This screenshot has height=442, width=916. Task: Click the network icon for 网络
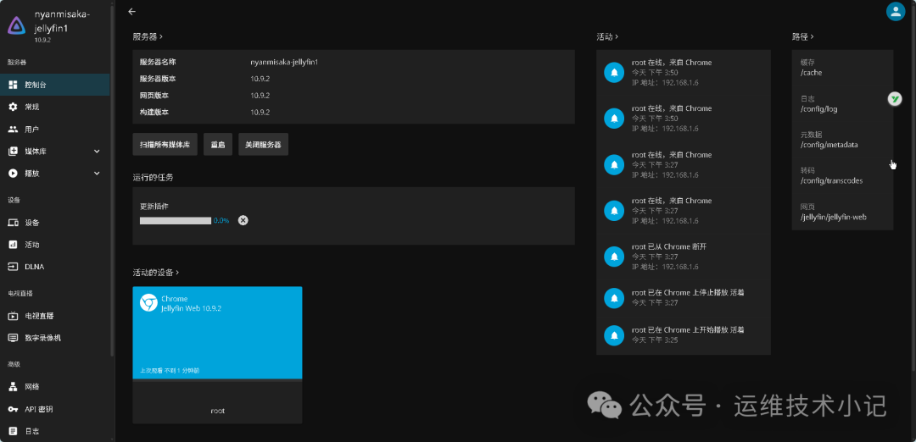click(13, 387)
